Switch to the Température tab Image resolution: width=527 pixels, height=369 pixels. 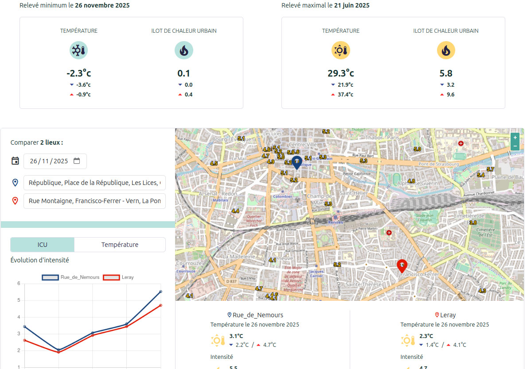click(120, 245)
